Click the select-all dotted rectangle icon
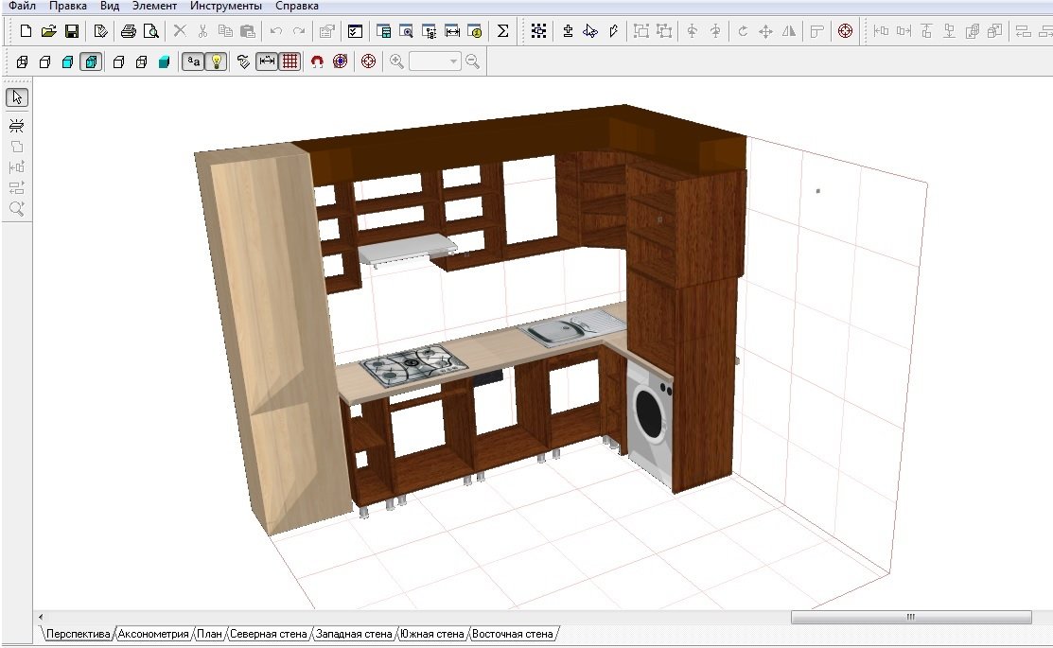Screen dimensions: 1053x648 pos(538,31)
